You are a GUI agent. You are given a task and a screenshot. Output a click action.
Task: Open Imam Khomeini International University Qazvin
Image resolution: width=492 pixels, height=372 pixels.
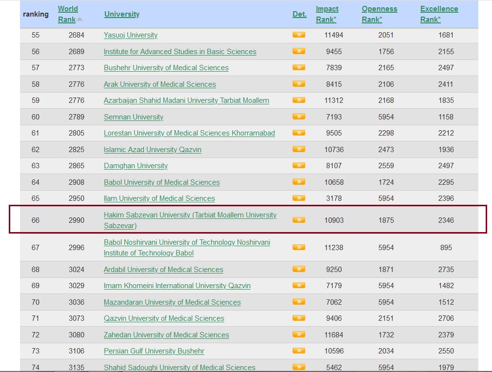click(x=177, y=285)
